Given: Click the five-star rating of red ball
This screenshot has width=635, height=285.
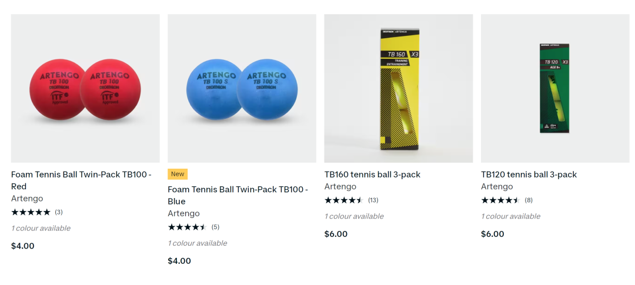Looking at the screenshot, I should pyautogui.click(x=31, y=212).
